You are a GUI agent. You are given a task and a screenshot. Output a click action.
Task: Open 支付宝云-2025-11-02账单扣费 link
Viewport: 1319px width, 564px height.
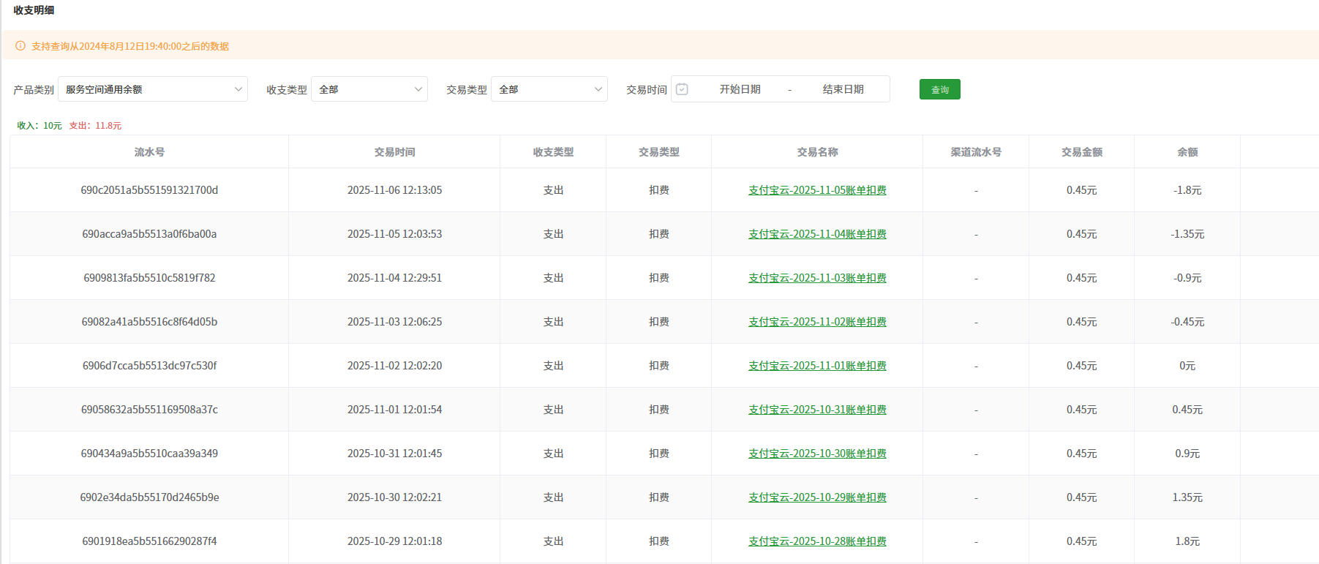pos(817,322)
